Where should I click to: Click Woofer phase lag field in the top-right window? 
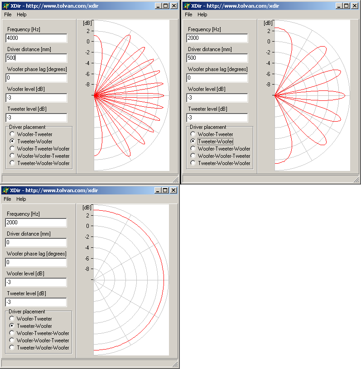click(217, 78)
